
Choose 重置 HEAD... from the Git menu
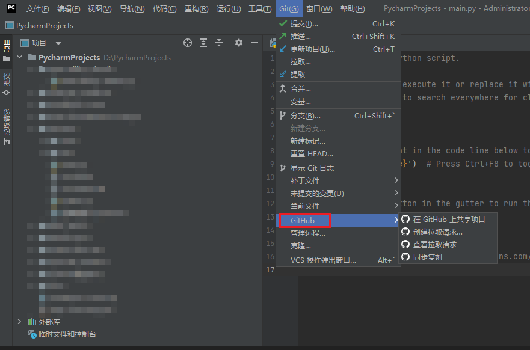coord(338,154)
